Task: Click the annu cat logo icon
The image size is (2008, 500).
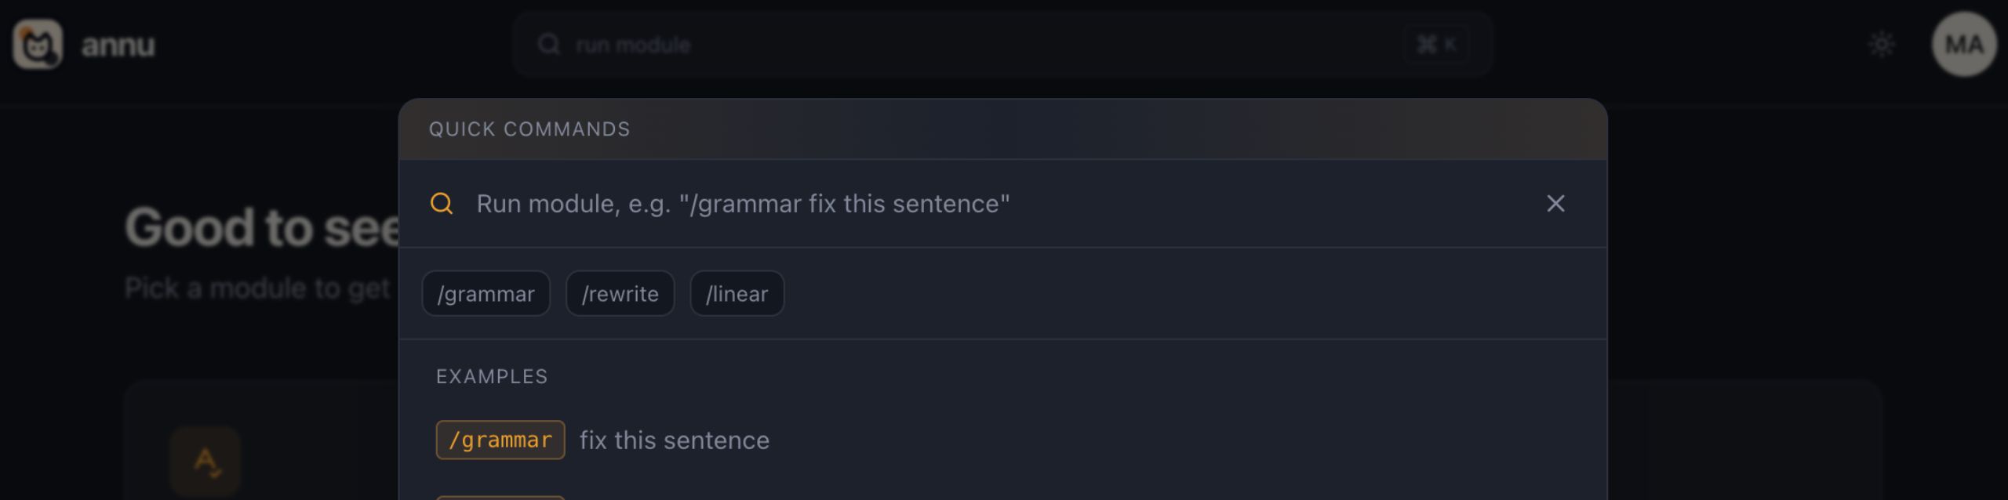Action: point(37,45)
